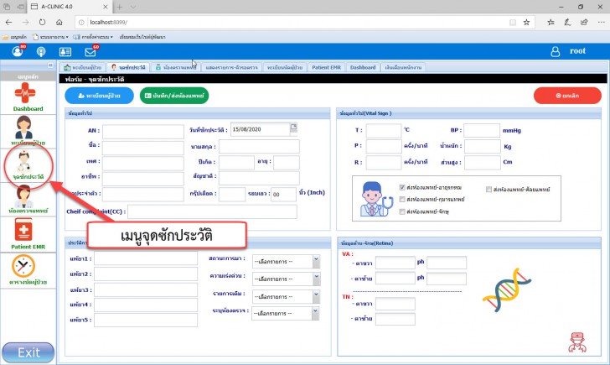Check ส่งห้องแพทย์-กุมารแพทย์ checkbox
610x365 pixels.
(402, 199)
